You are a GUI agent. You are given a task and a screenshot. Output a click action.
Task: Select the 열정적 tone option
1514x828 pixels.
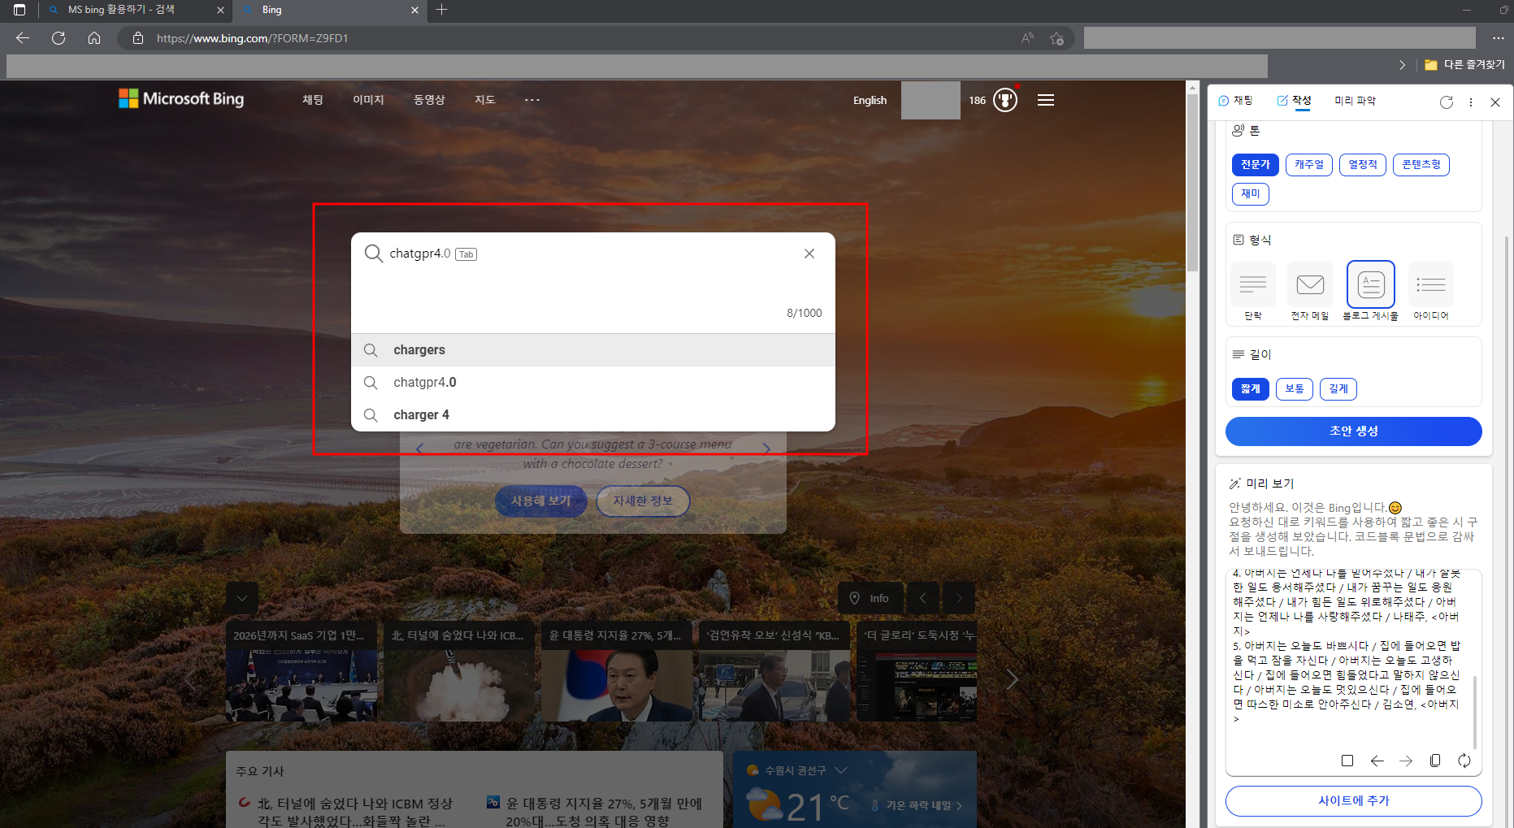pos(1363,165)
